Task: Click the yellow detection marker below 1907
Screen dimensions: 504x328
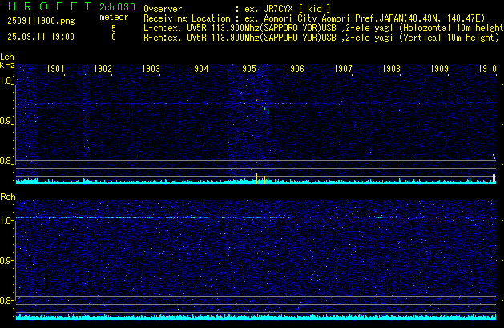Action: click(x=357, y=180)
